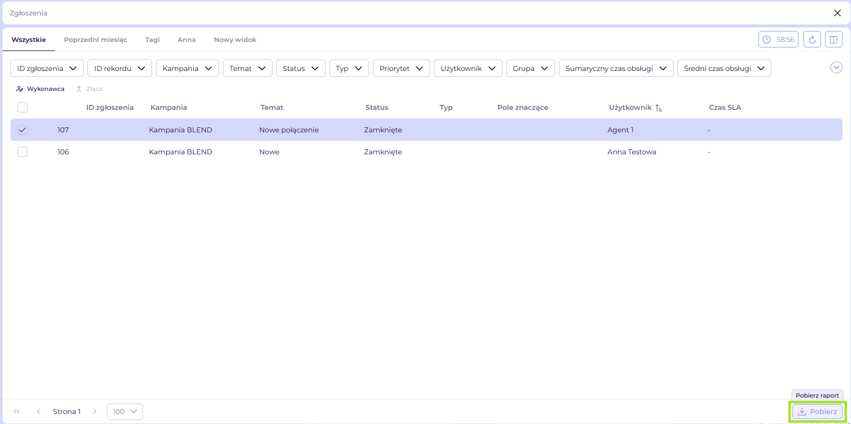This screenshot has width=851, height=424.
Task: Go to the previous page
Action: 38,412
